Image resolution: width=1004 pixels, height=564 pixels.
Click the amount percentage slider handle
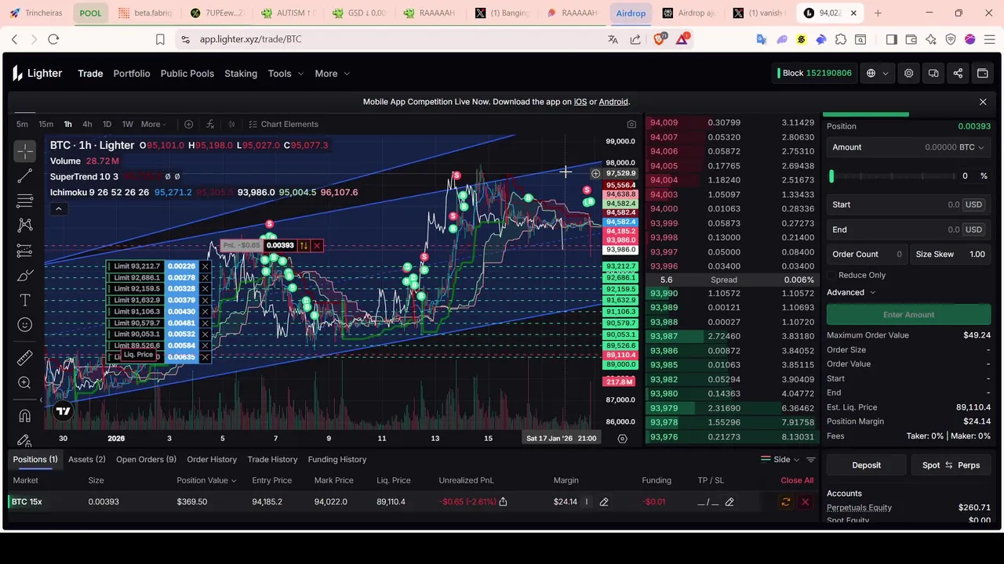(832, 176)
